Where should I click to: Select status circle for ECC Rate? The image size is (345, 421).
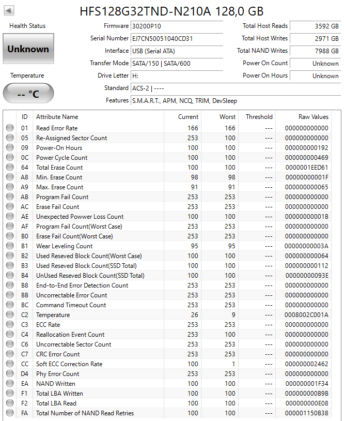10,324
